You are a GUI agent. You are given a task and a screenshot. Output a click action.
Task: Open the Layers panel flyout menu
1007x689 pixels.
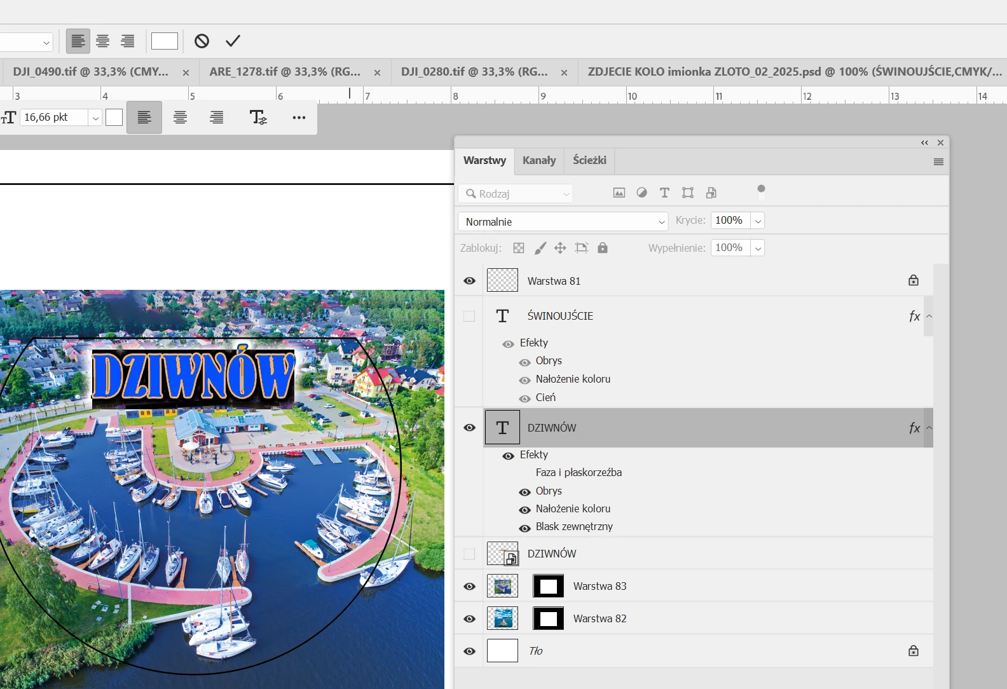point(938,162)
